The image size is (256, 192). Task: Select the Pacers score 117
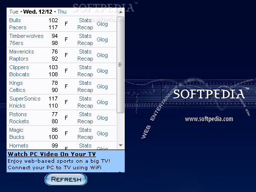point(53,27)
